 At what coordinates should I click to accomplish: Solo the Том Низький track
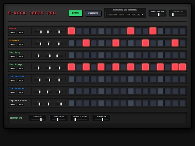click(x=21, y=93)
